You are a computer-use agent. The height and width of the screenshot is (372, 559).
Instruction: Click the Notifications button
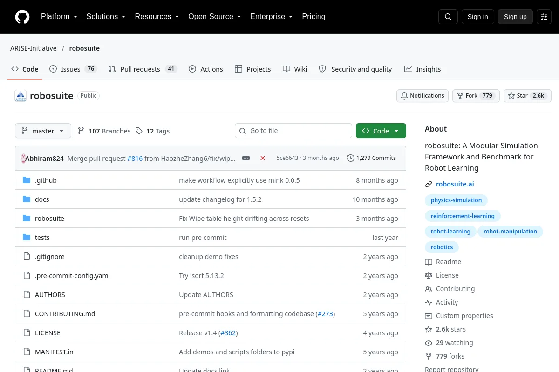click(x=423, y=96)
